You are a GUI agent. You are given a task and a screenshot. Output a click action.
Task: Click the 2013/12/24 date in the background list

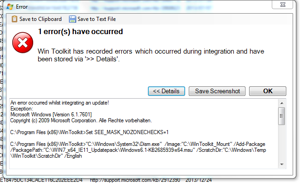(199, 180)
